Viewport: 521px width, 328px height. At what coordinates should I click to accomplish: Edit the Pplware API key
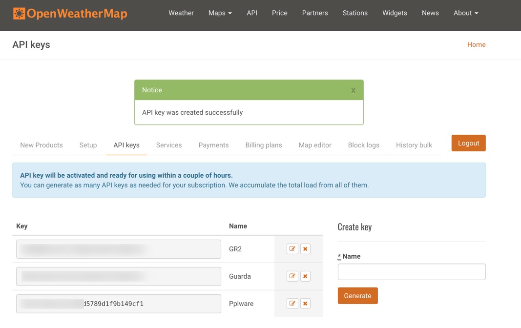pyautogui.click(x=292, y=303)
